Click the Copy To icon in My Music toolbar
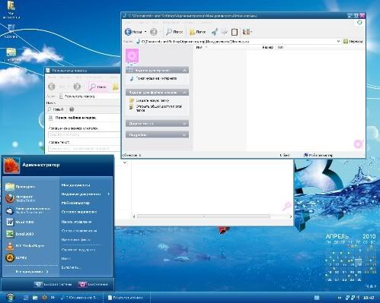This screenshot has width=380, height=303. [x=225, y=32]
